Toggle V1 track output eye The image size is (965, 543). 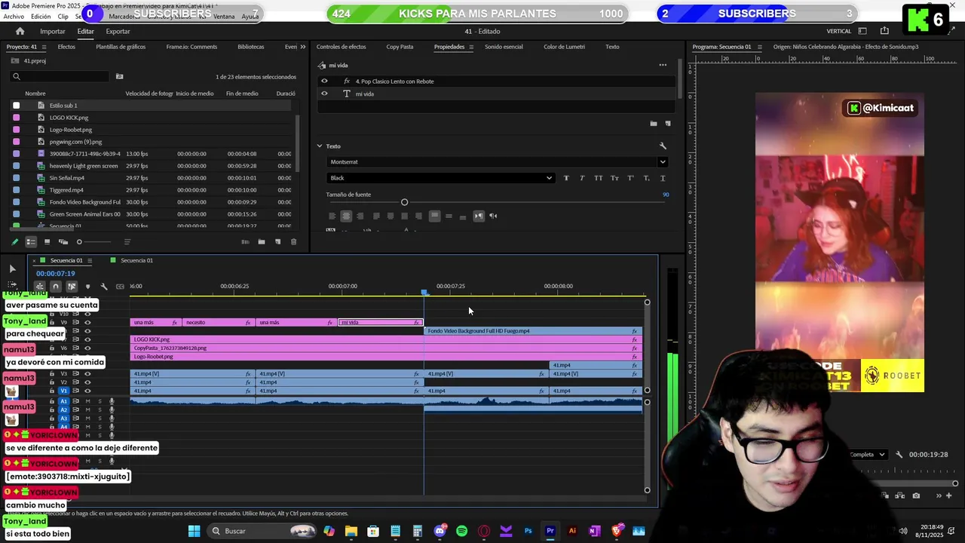click(x=87, y=391)
